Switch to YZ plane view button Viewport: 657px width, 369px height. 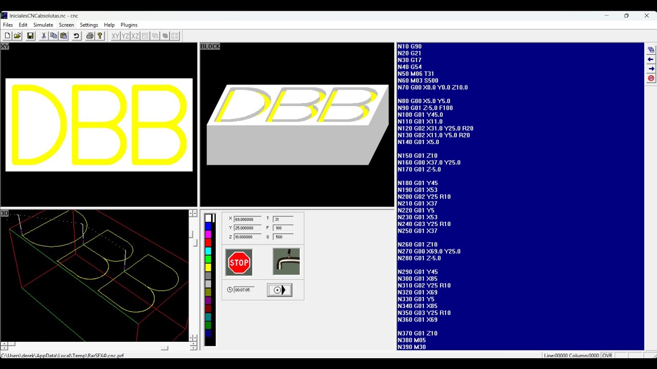coord(125,36)
